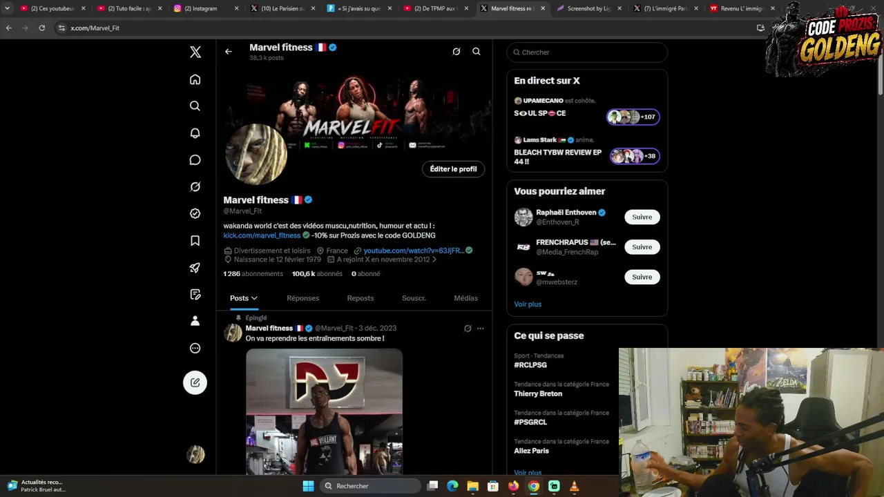Open the news widget on the taskbar

point(36,486)
